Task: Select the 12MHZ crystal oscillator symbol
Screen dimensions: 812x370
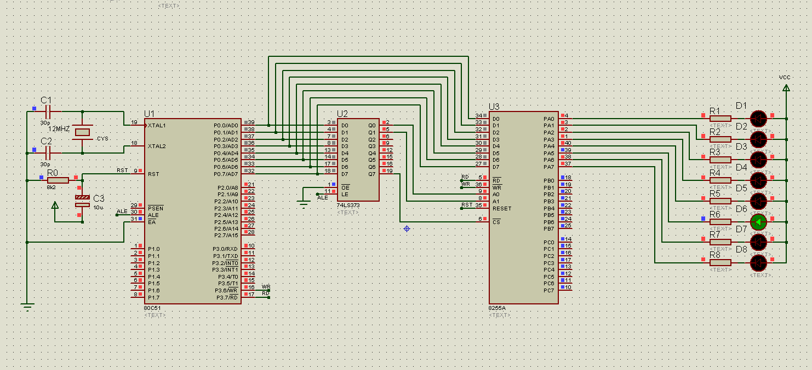Action: [x=82, y=132]
